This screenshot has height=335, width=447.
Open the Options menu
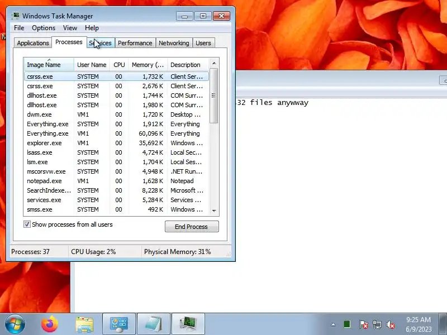44,28
